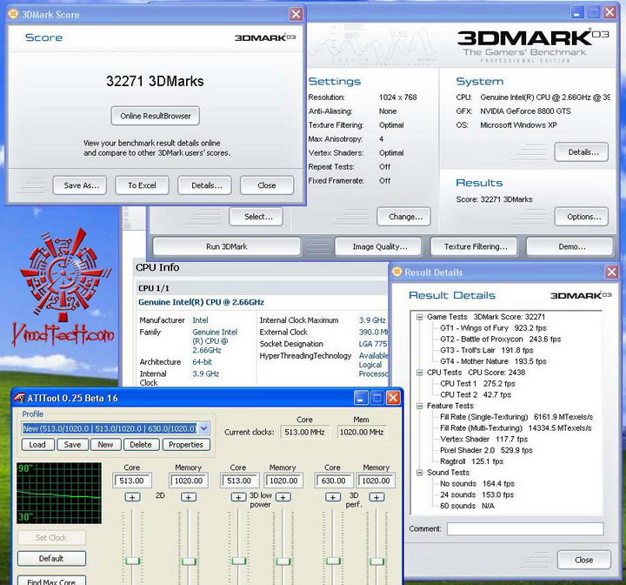This screenshot has height=585, width=626.
Task: Collapse Sound Tests tree node
Action: 420,473
